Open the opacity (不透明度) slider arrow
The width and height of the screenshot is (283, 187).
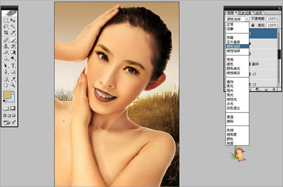coord(278,18)
